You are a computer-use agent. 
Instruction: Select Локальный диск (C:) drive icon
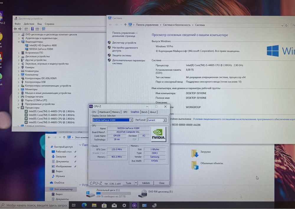(x=90, y=194)
